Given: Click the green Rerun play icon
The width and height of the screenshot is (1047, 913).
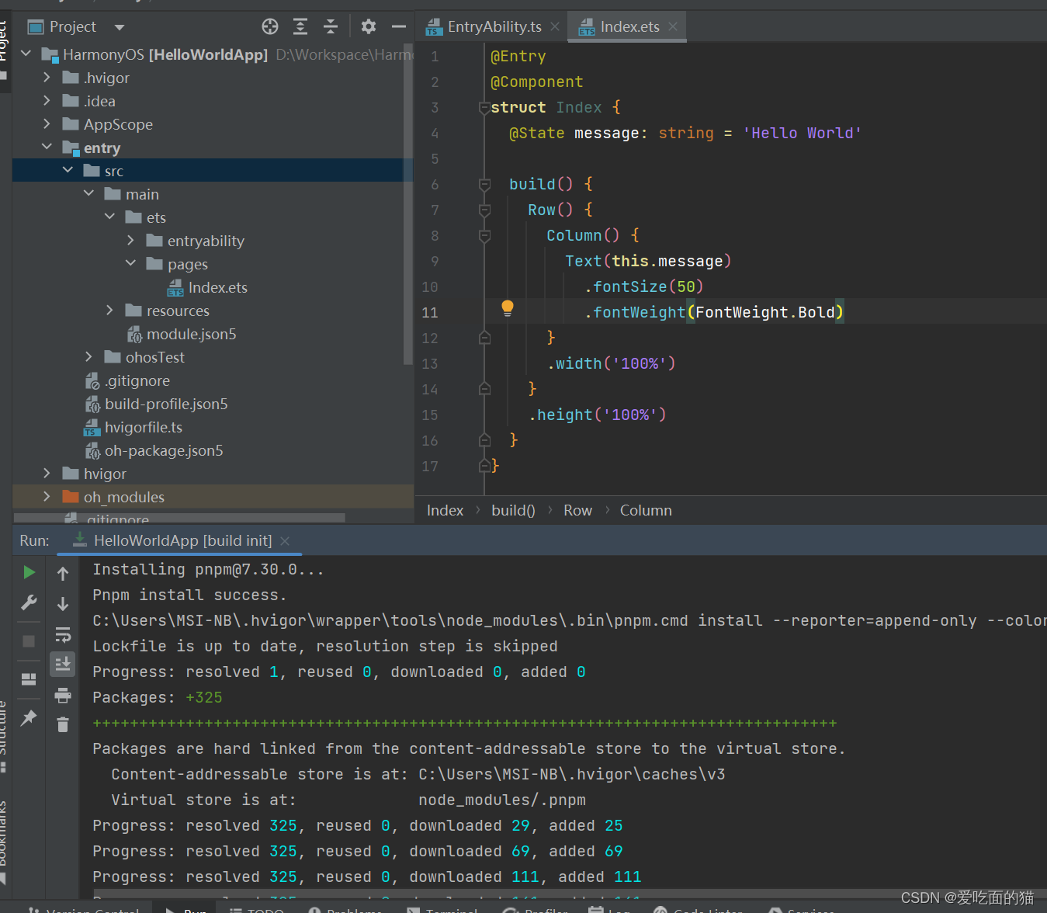Looking at the screenshot, I should 29,572.
